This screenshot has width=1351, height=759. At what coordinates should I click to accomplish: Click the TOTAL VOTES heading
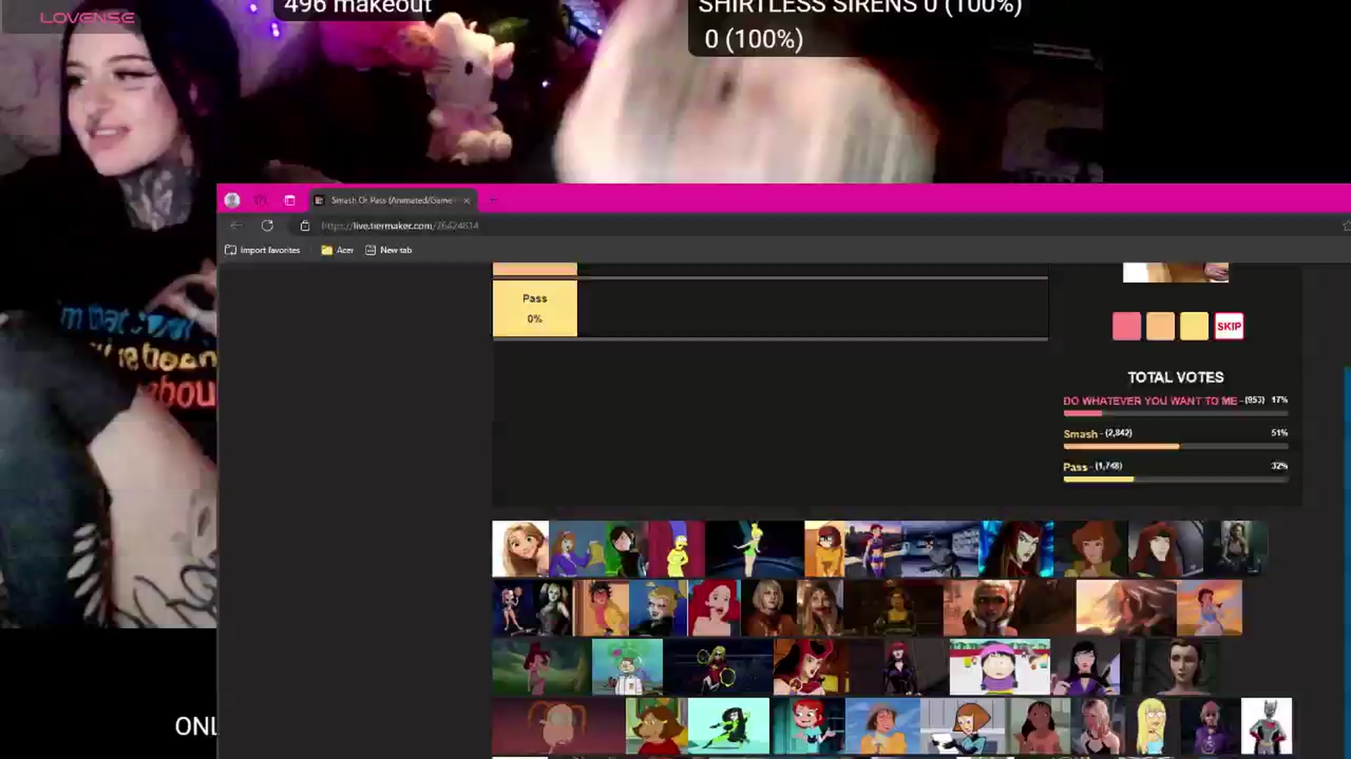tap(1176, 377)
